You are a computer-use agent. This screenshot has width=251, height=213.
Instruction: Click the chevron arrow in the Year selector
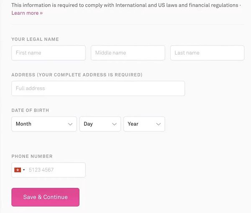coord(159,124)
